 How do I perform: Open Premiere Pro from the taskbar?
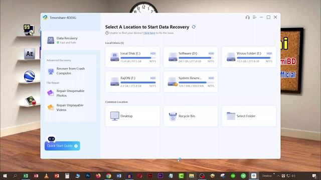pos(160,175)
